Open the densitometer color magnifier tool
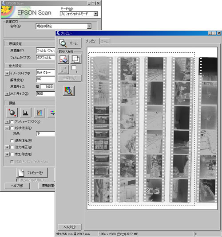Viewport: 222px width, 237px height. coord(69,91)
